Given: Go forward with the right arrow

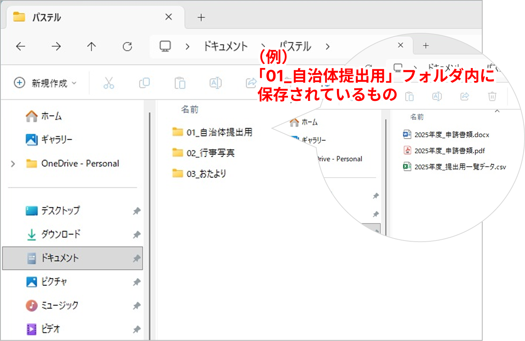Looking at the screenshot, I should pos(56,47).
